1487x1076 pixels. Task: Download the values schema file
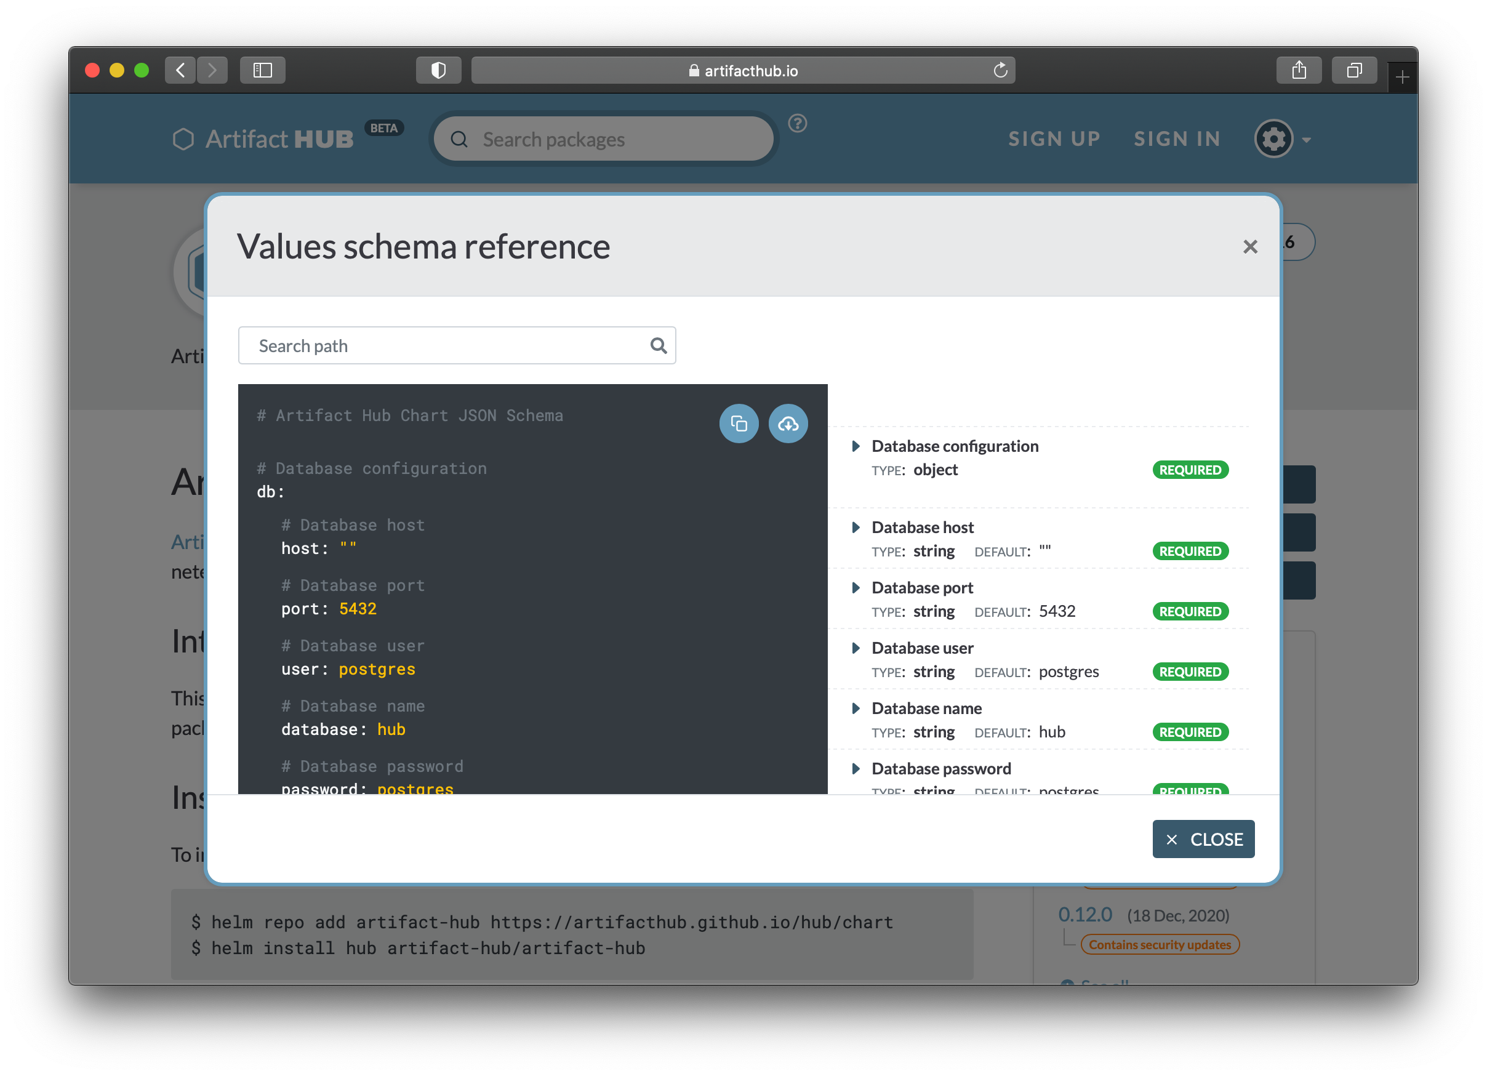click(788, 424)
